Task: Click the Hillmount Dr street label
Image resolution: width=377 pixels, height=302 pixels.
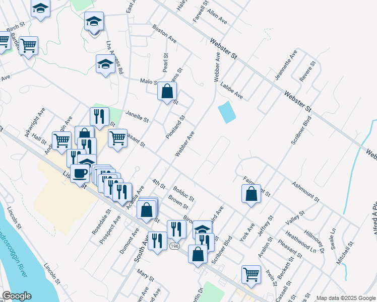Action: click(x=314, y=242)
